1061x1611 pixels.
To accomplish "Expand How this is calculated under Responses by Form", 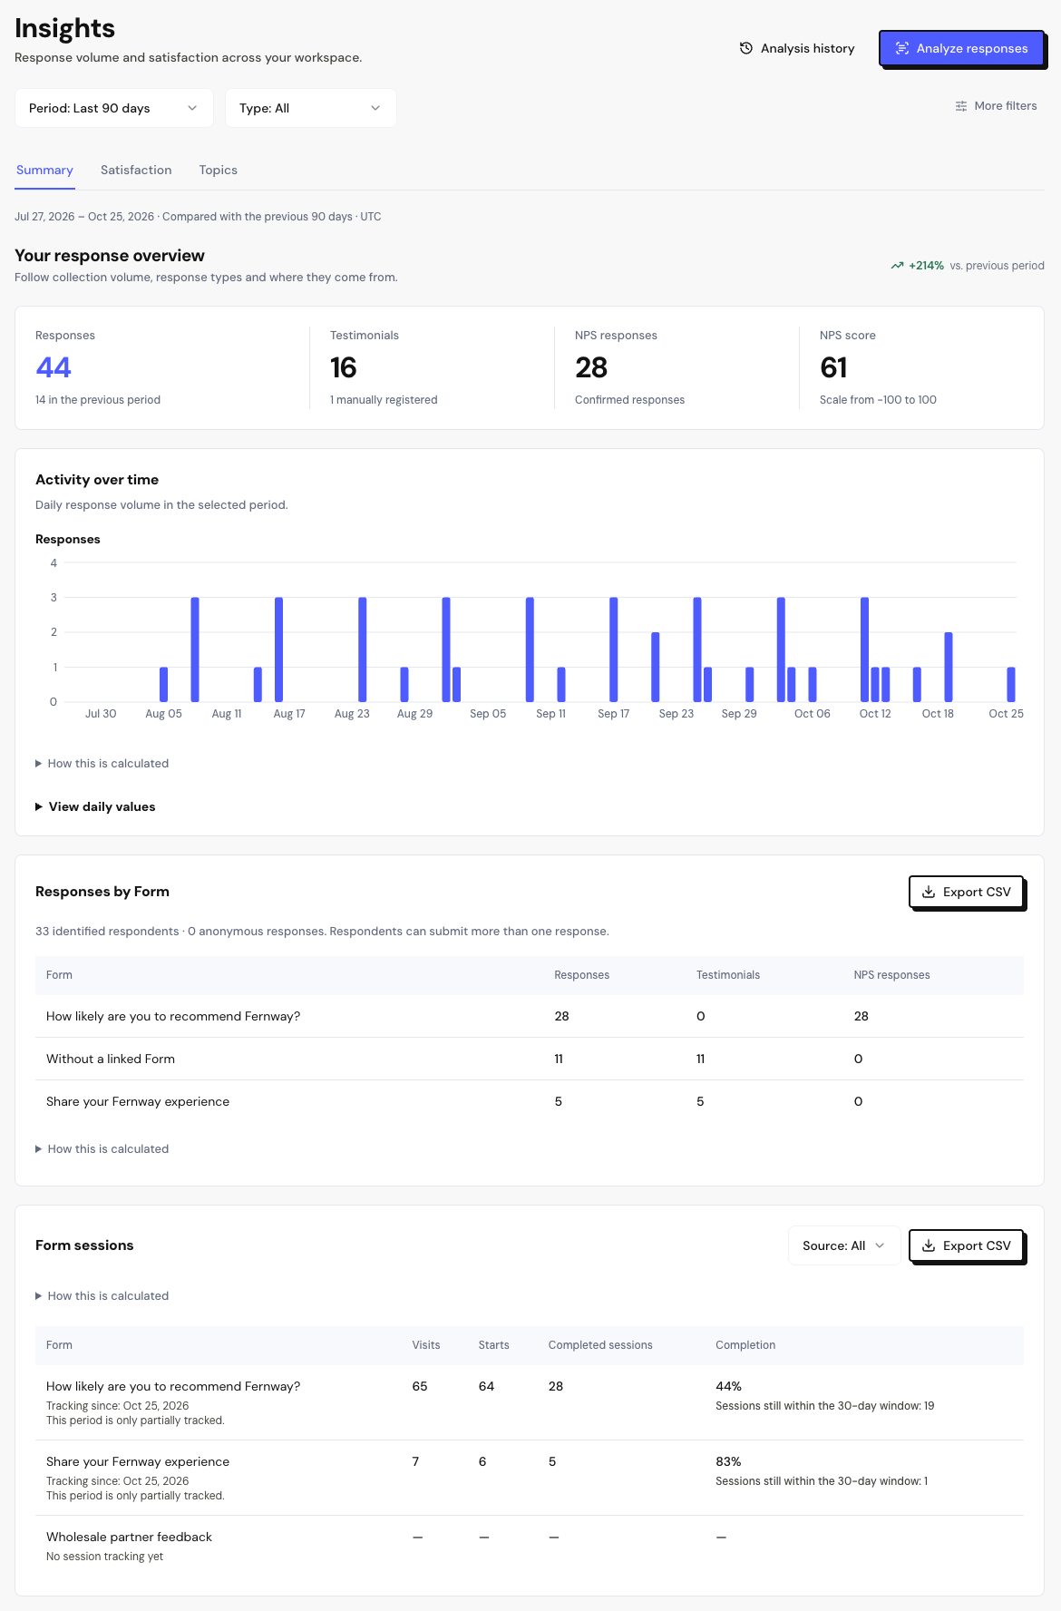I will pos(102,1149).
